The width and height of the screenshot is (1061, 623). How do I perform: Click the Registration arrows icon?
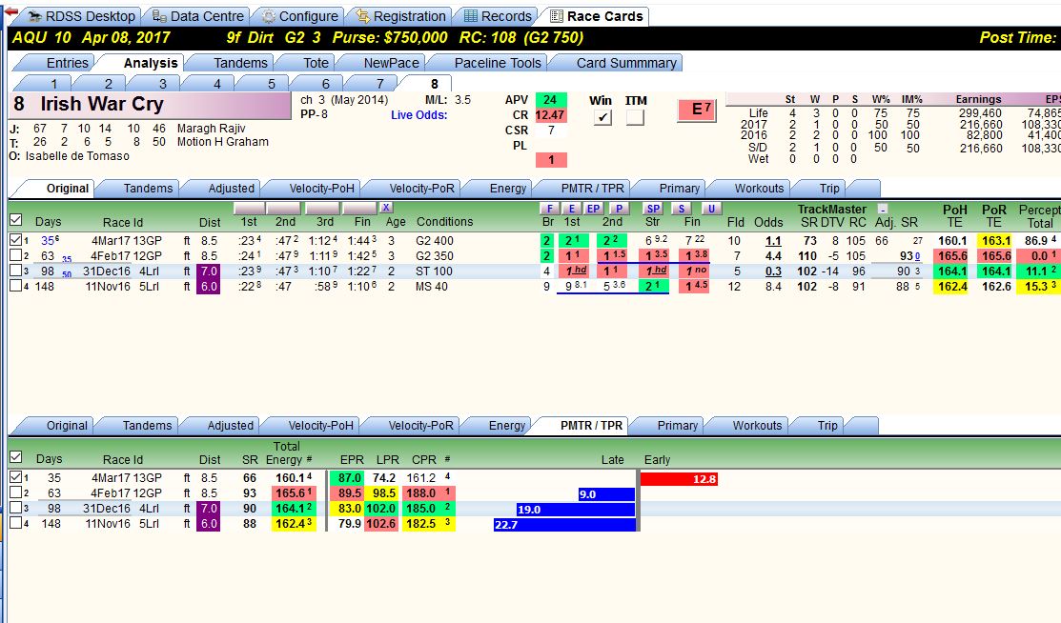(363, 16)
